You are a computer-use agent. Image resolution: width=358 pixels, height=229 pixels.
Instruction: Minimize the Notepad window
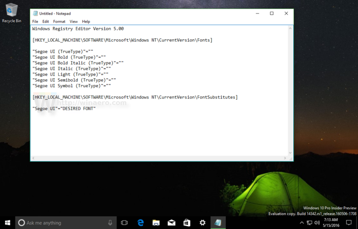point(257,14)
